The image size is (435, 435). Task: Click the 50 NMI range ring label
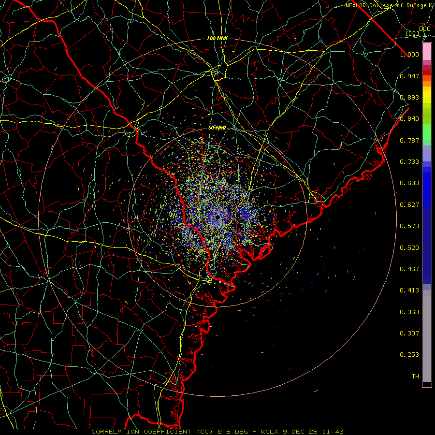tap(217, 128)
